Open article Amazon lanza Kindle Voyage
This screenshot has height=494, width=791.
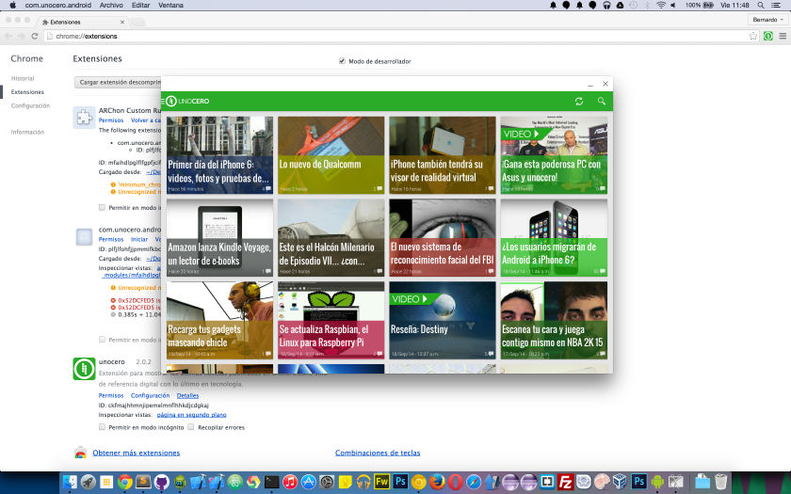[219, 237]
